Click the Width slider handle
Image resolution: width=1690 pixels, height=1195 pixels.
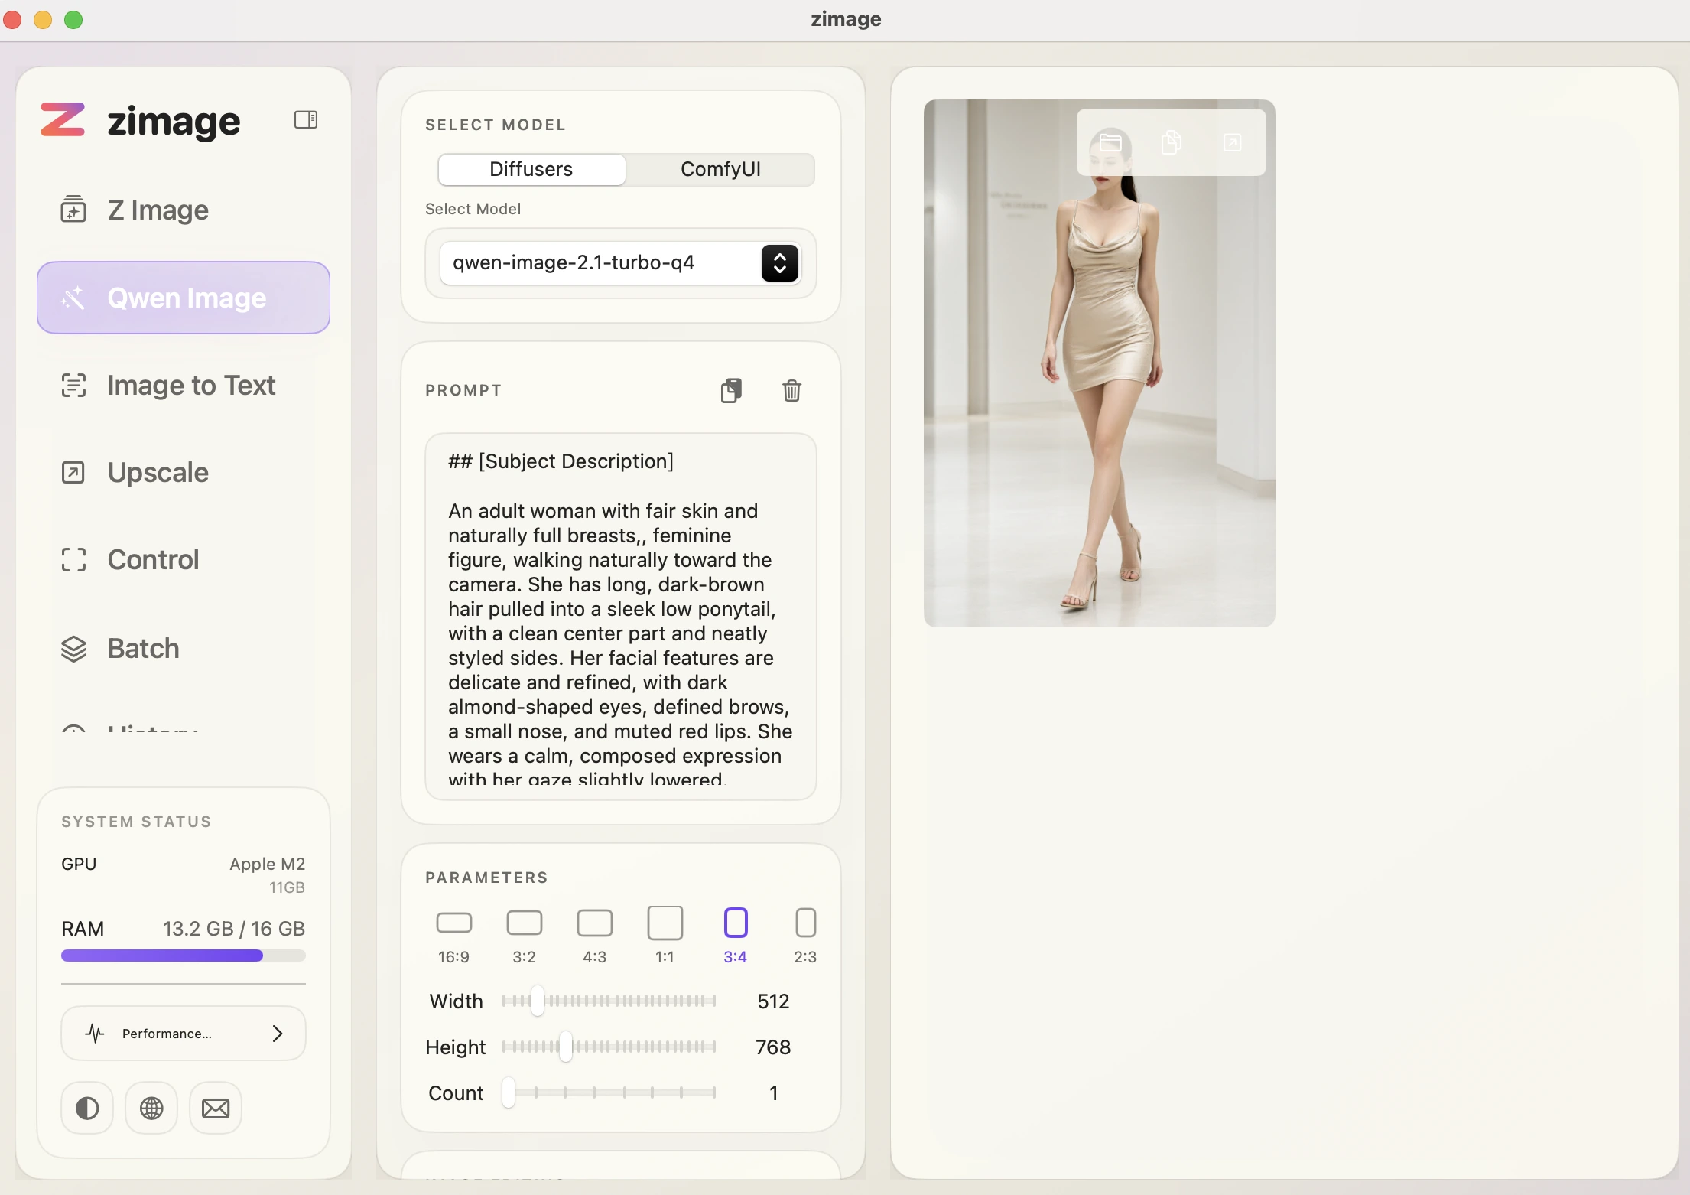coord(538,1001)
